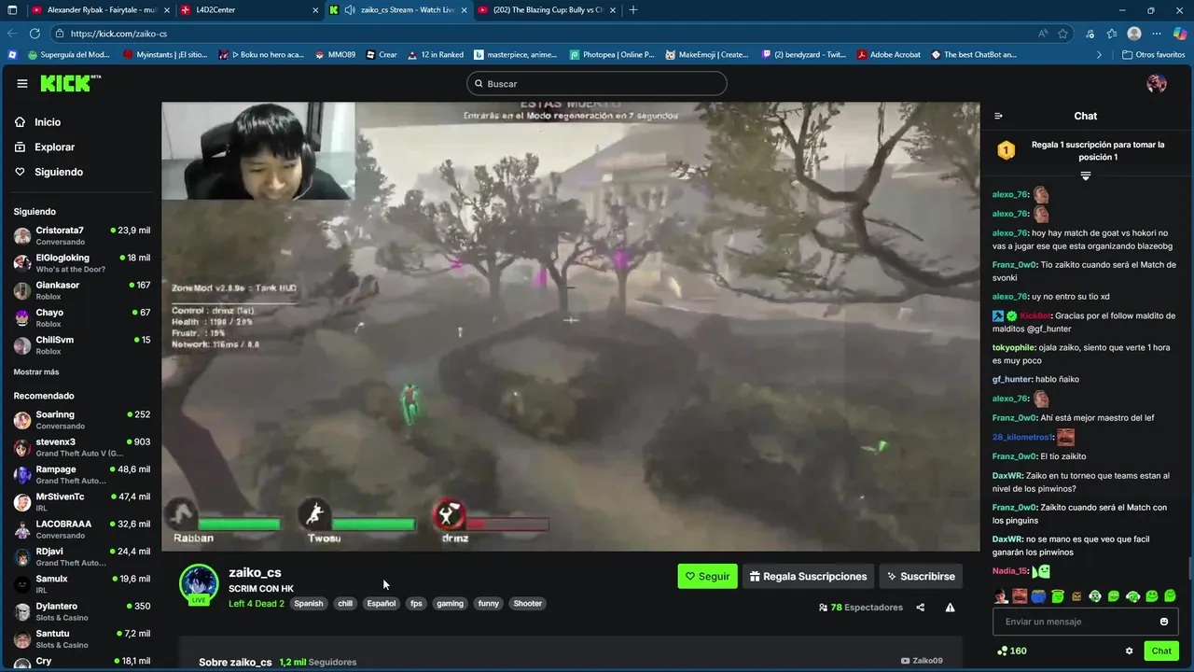Open Soarinng recommended channel
The height and width of the screenshot is (672, 1194).
coord(82,420)
